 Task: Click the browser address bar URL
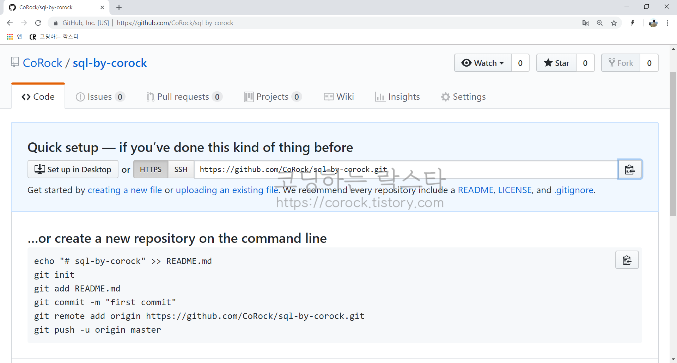[175, 23]
